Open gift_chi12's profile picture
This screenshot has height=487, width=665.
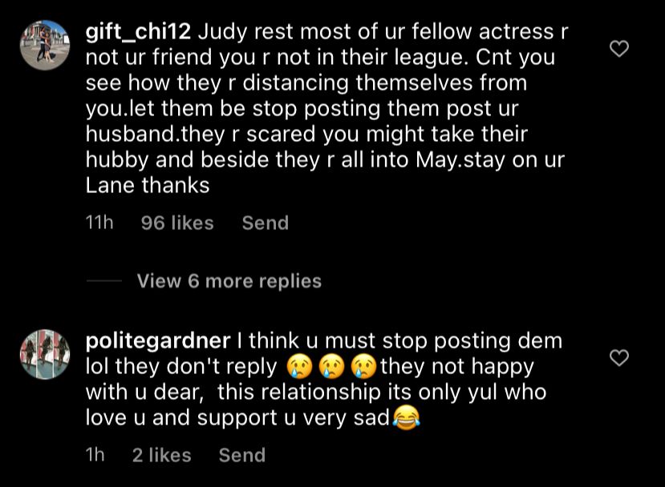(45, 46)
